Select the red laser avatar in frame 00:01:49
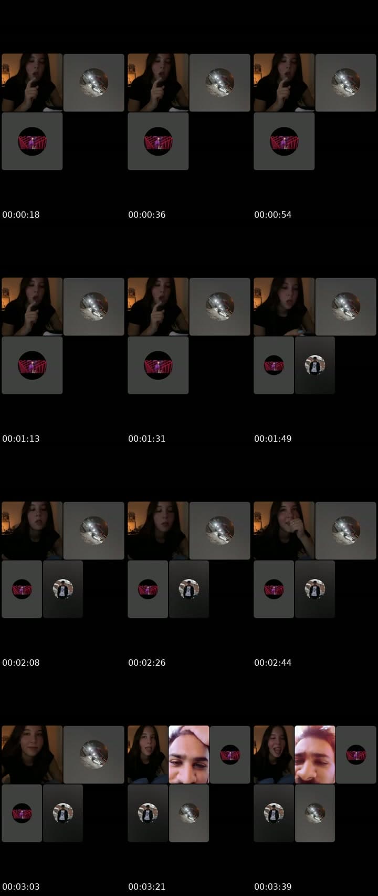378x896 pixels. tap(274, 365)
